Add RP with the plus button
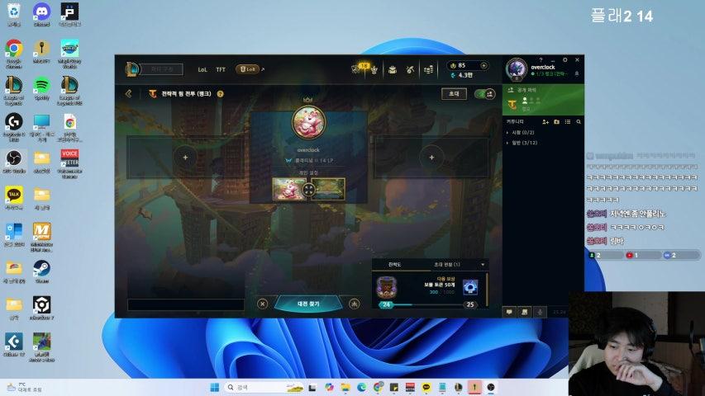Viewport: 705px width, 396px height. (x=483, y=65)
